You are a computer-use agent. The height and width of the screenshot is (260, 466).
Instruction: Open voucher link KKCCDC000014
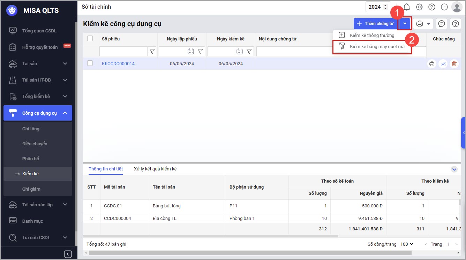(118, 64)
